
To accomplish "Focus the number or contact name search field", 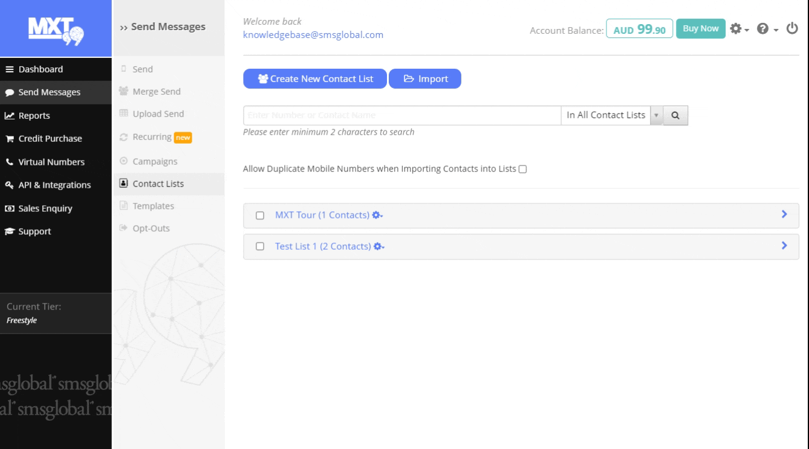I will [x=401, y=115].
